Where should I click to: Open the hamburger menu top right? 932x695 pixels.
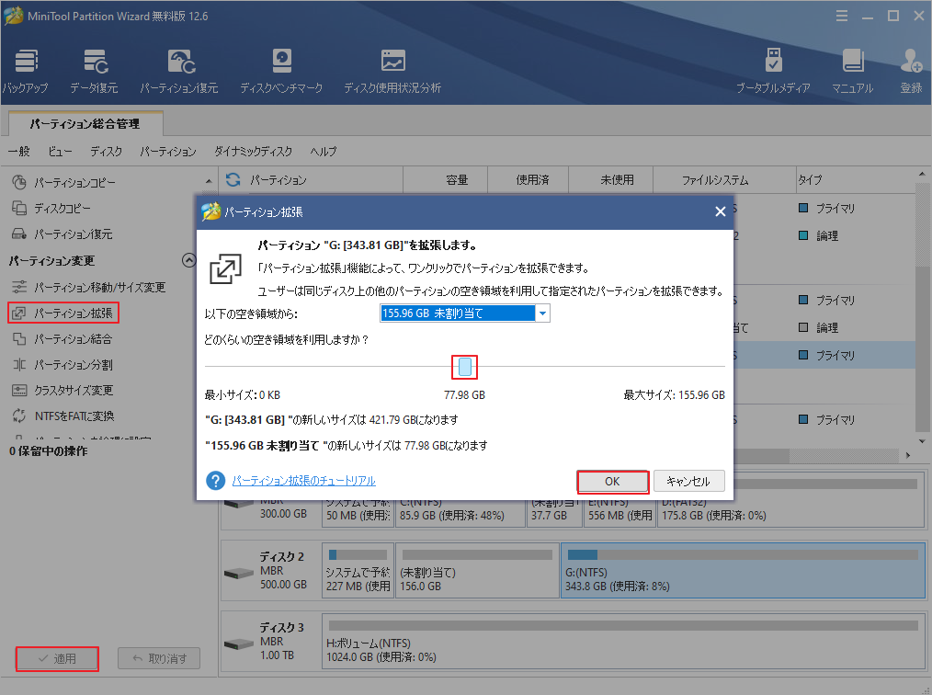[x=843, y=15]
